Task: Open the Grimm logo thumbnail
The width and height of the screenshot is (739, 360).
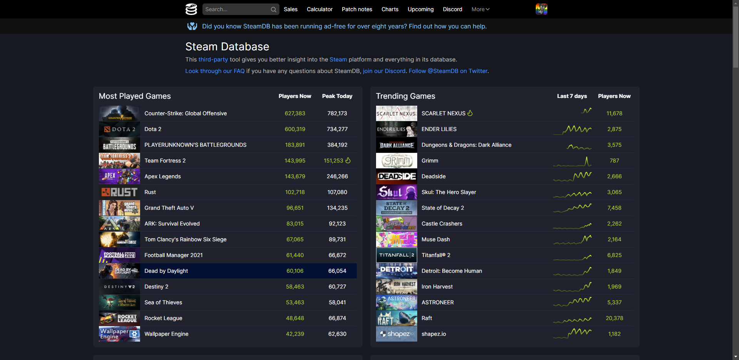Action: click(x=396, y=161)
